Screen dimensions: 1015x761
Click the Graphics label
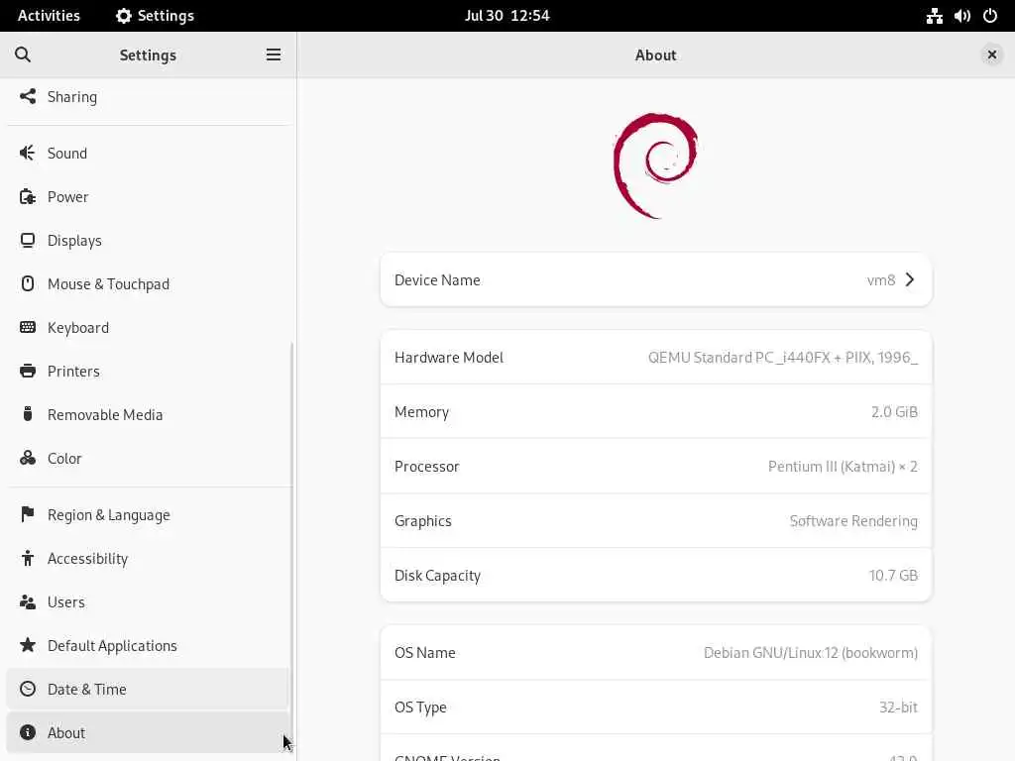[422, 521]
